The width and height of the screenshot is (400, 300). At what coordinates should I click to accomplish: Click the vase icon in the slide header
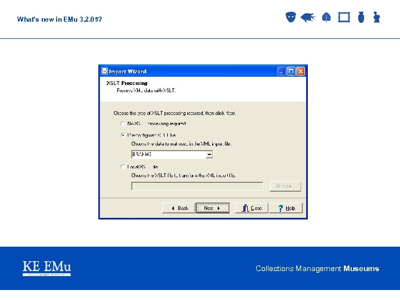[x=361, y=17]
